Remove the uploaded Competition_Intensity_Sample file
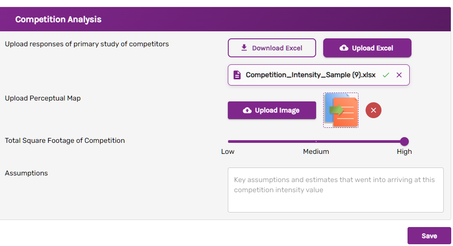 click(399, 75)
